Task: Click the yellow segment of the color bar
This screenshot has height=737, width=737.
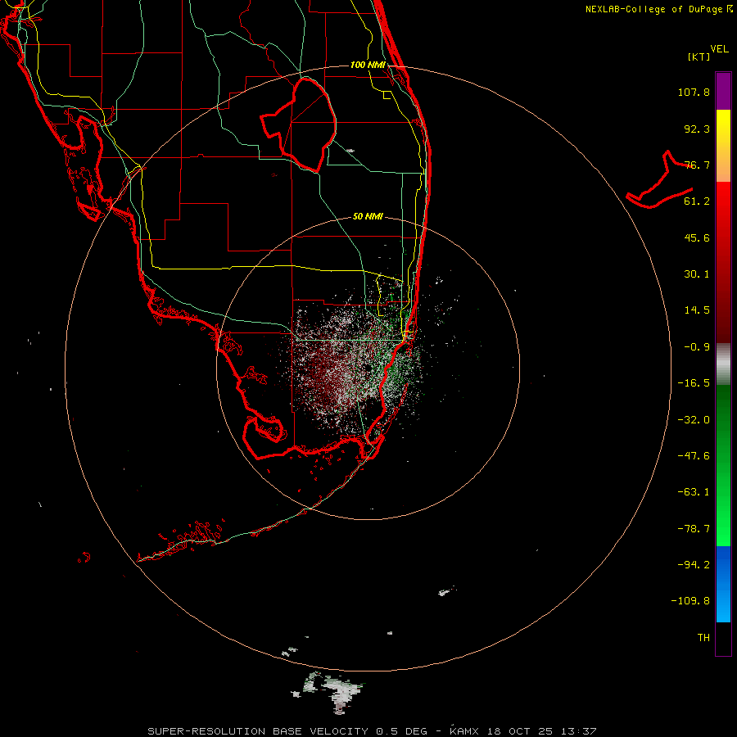Action: click(x=723, y=129)
